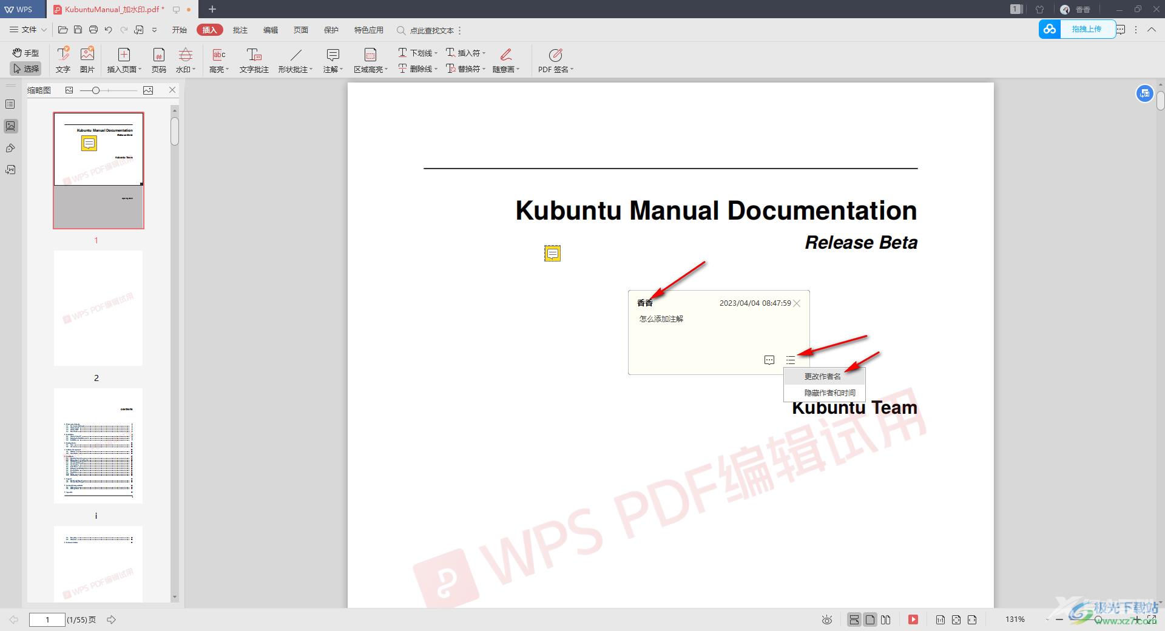The image size is (1165, 631).
Task: Enable continuous page view mode
Action: click(854, 619)
